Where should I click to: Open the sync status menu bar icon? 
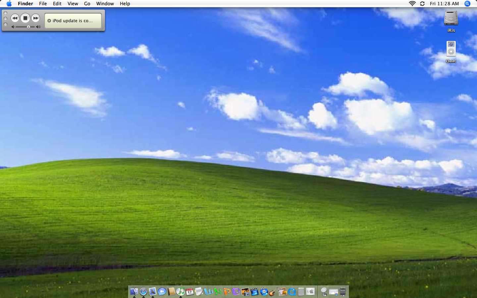[x=422, y=4]
